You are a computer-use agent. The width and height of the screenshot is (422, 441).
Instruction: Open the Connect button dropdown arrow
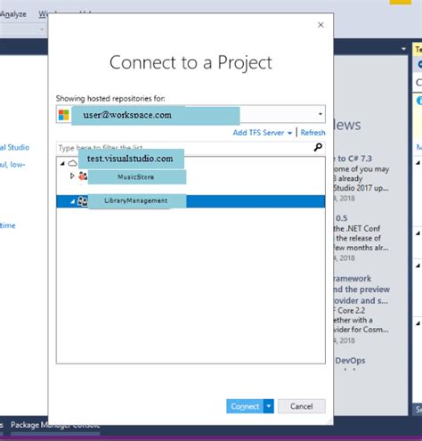click(x=269, y=406)
